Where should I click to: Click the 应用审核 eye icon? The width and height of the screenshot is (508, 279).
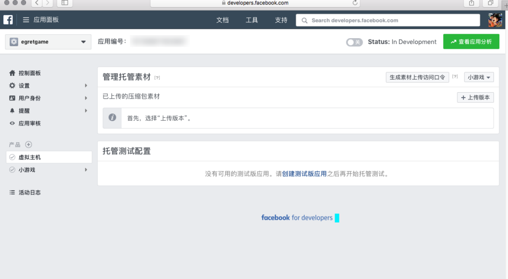[12, 123]
